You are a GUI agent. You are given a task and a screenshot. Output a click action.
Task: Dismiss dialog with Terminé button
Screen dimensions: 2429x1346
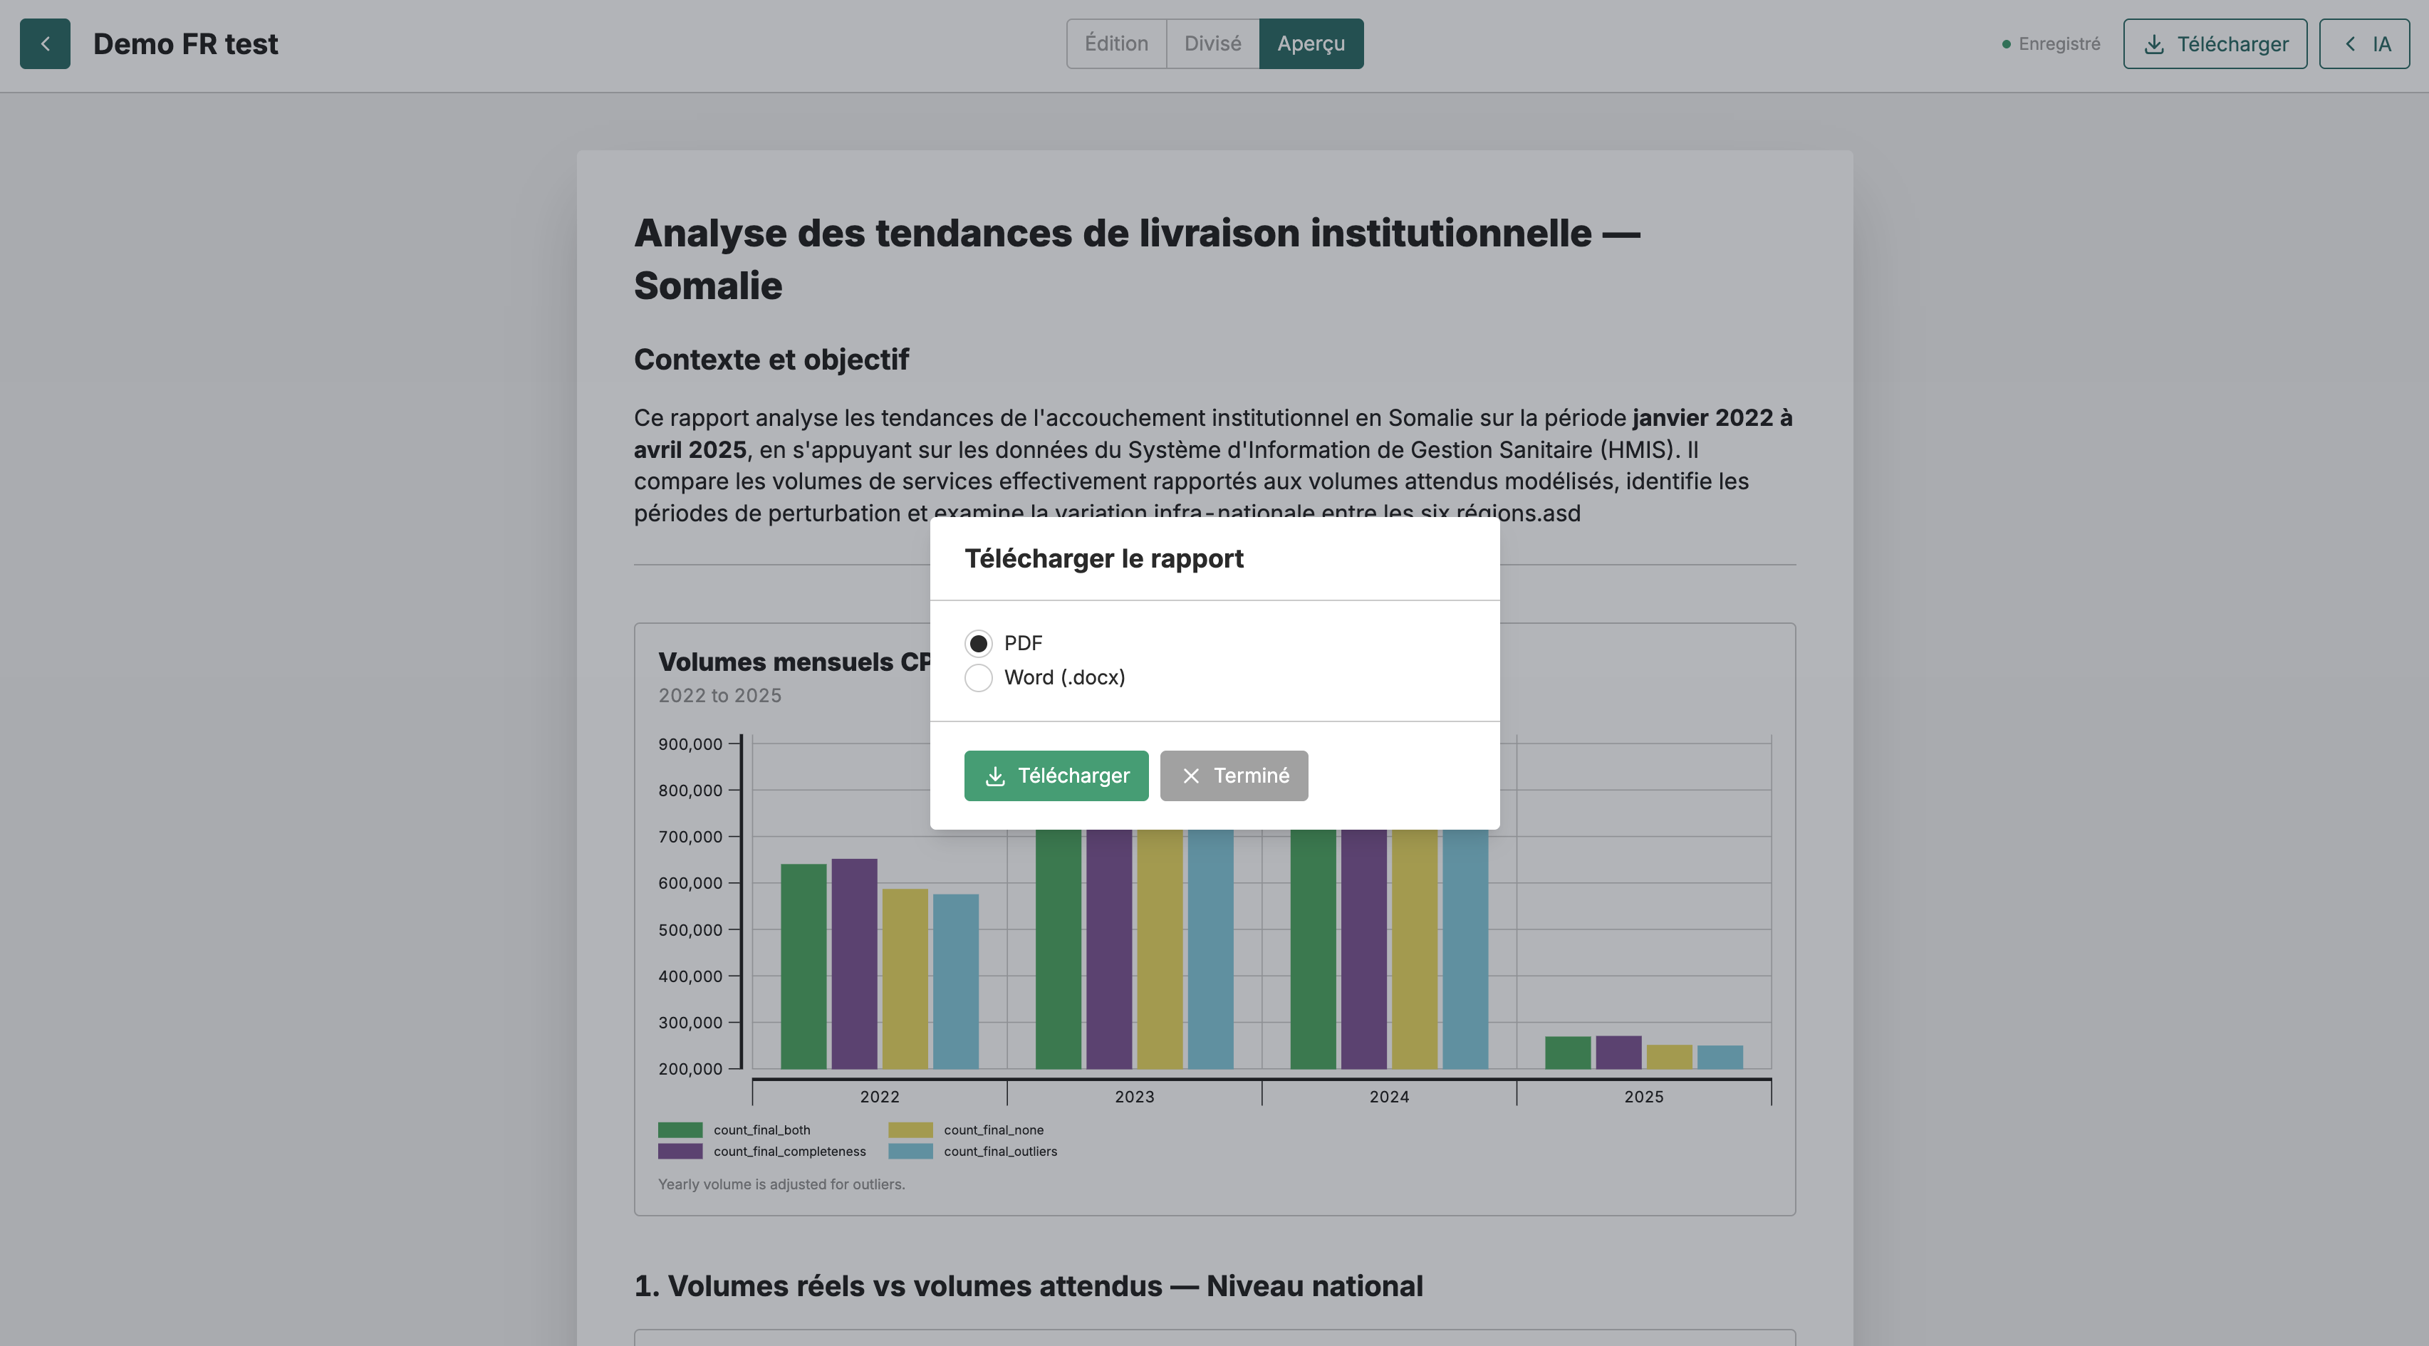click(1233, 776)
